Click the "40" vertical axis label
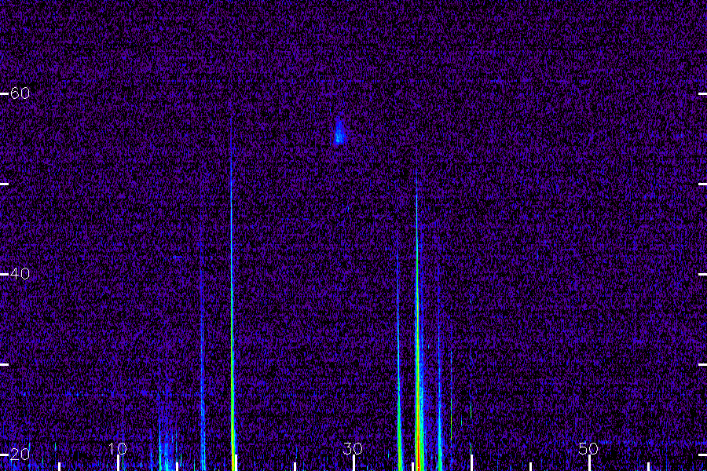Screen dimensions: 707x471 20,274
